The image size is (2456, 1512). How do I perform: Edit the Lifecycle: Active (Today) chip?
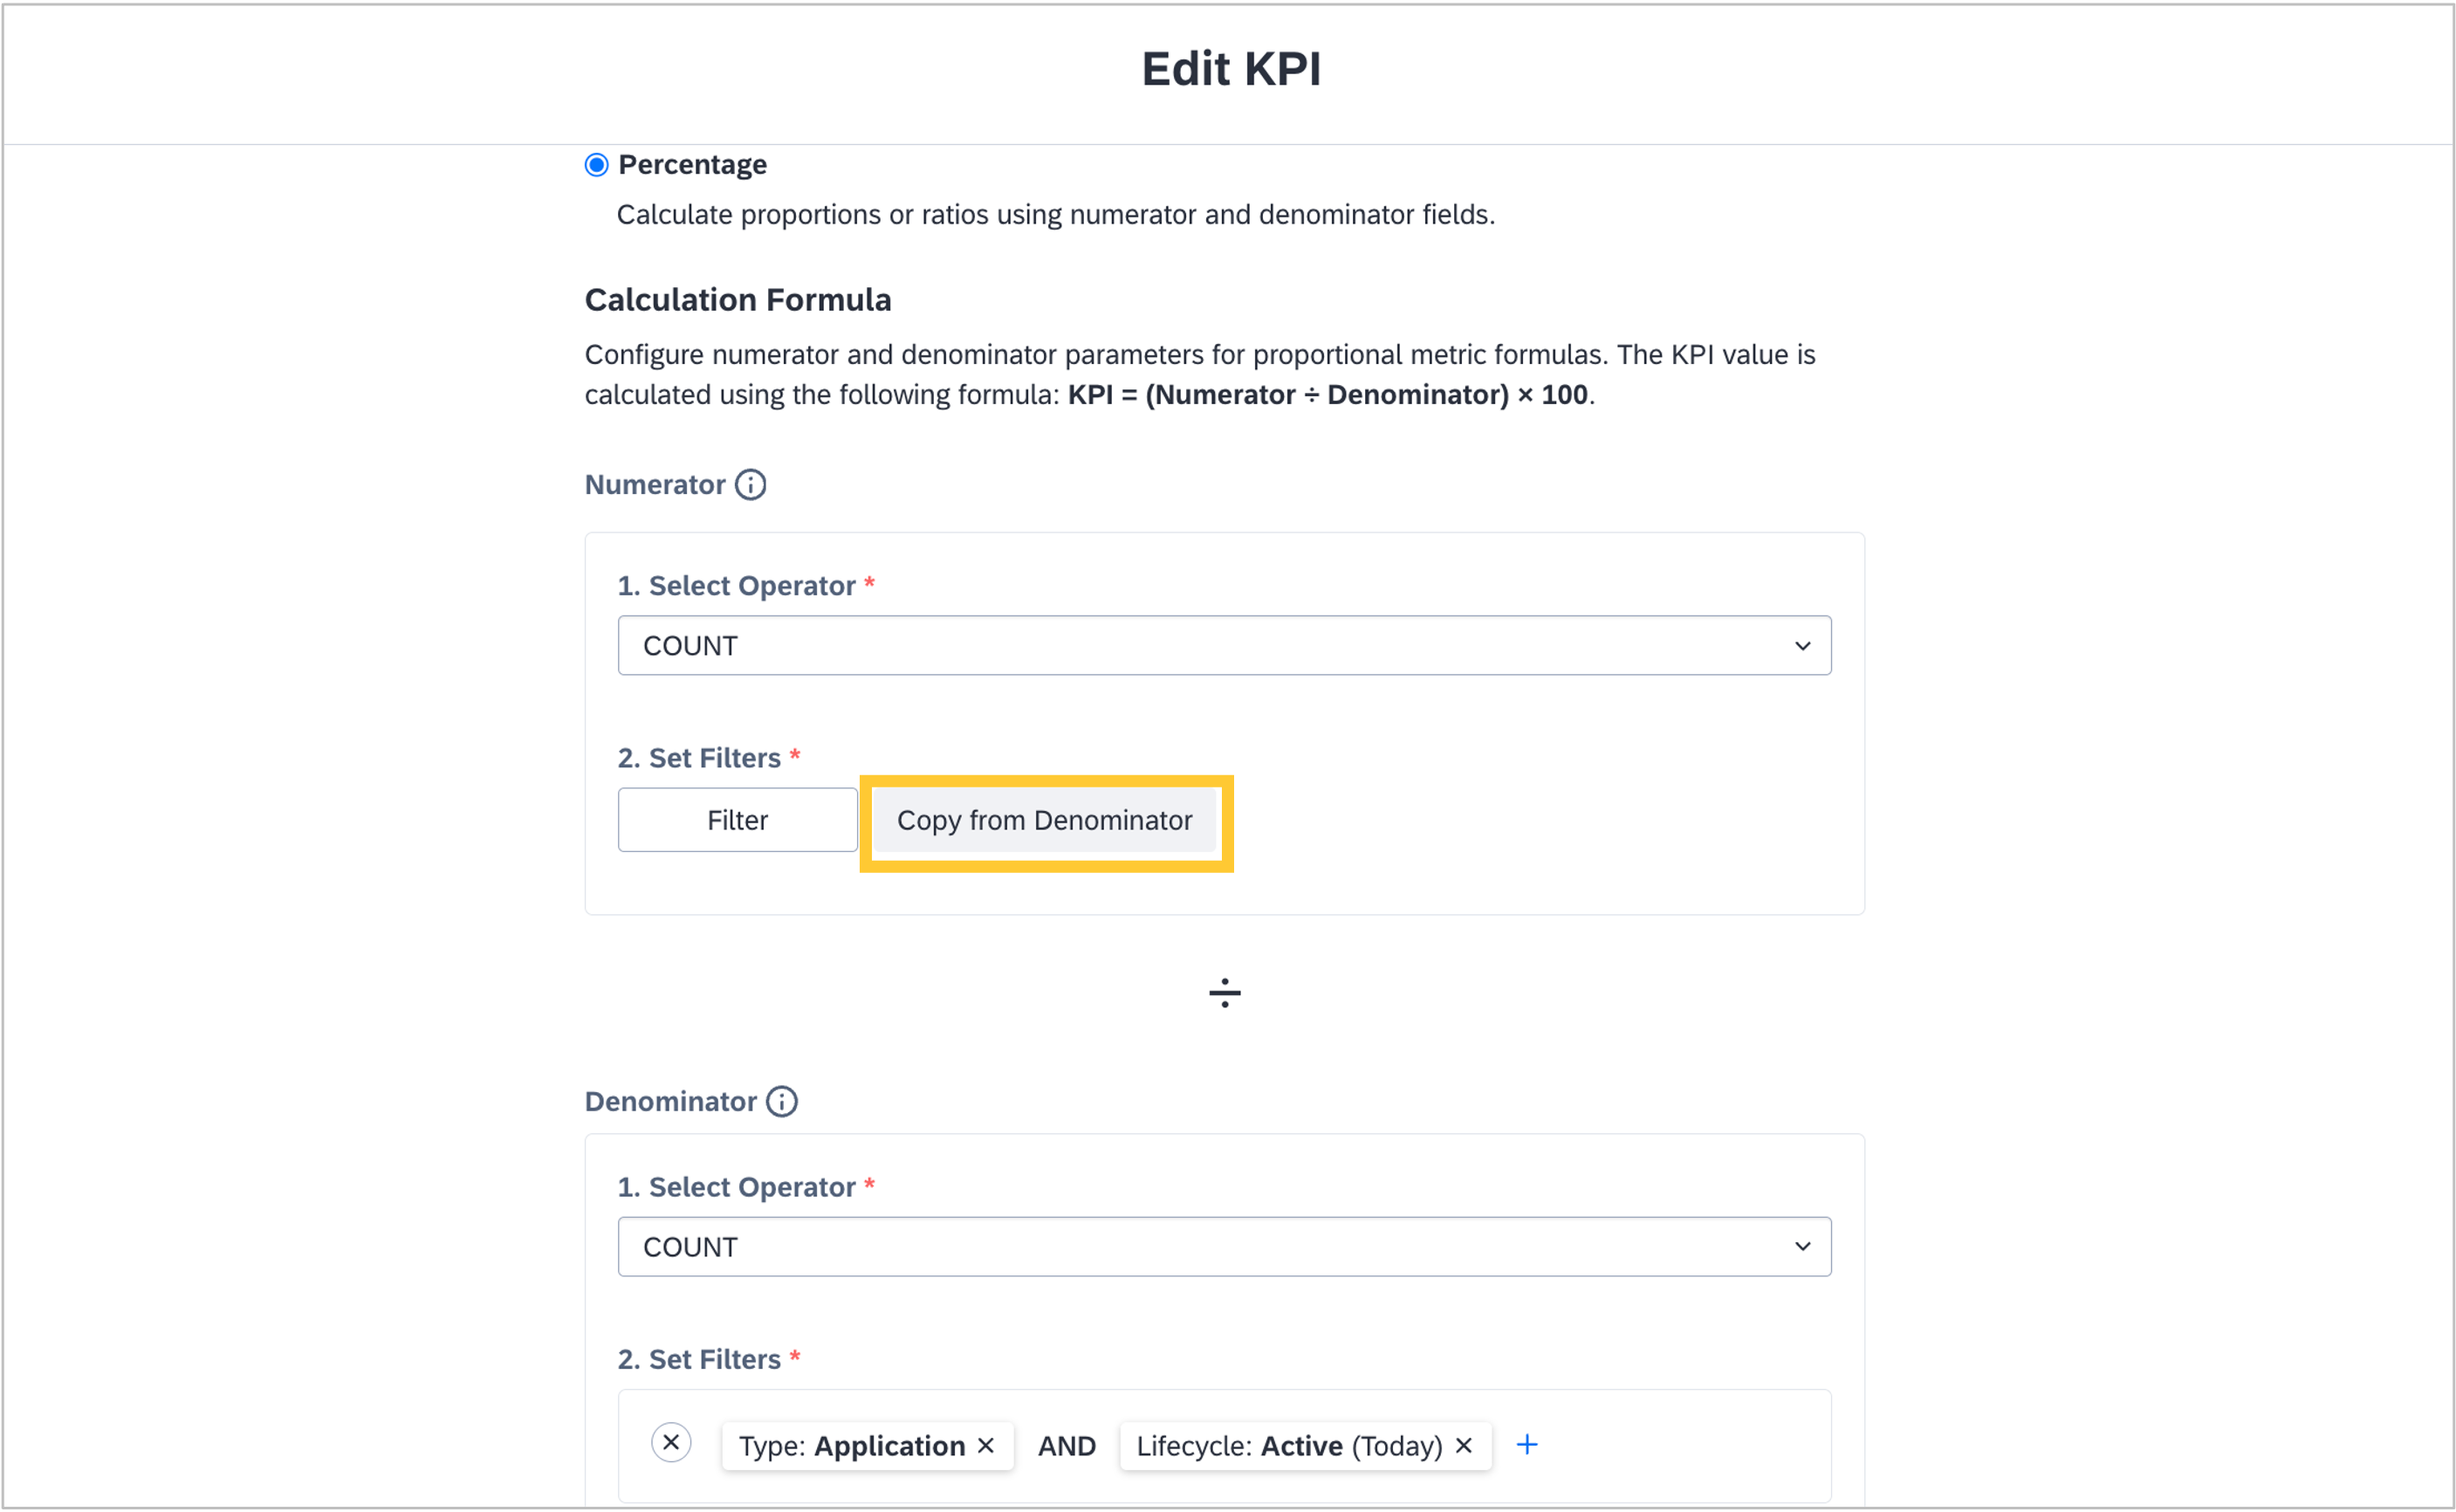(1287, 1446)
